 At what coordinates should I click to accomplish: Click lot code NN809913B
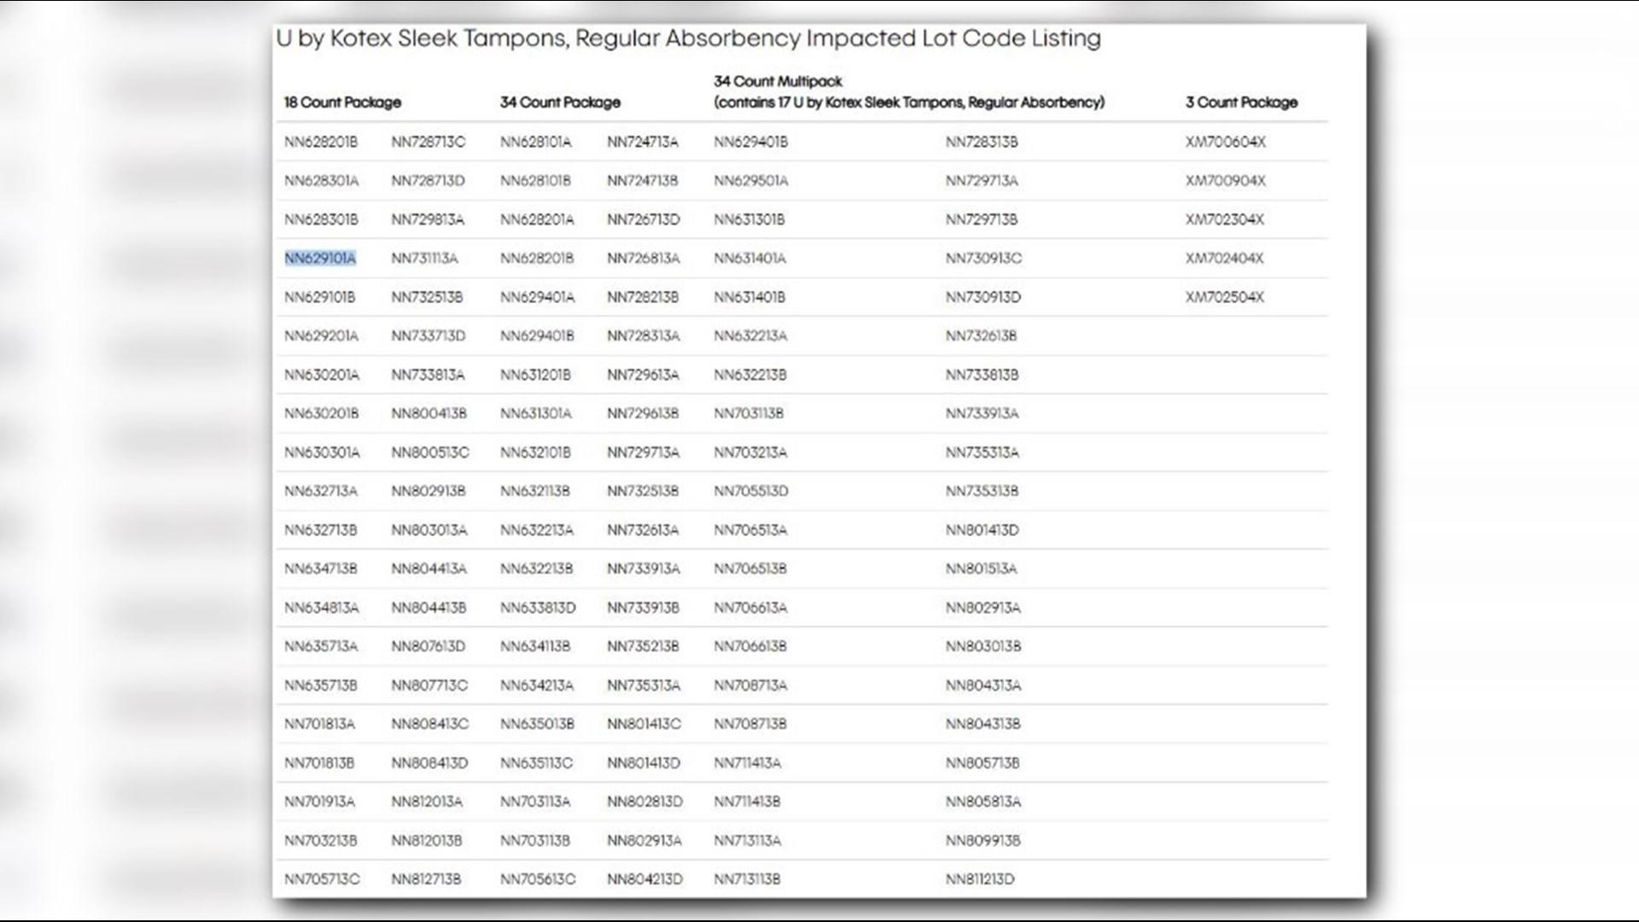[983, 841]
